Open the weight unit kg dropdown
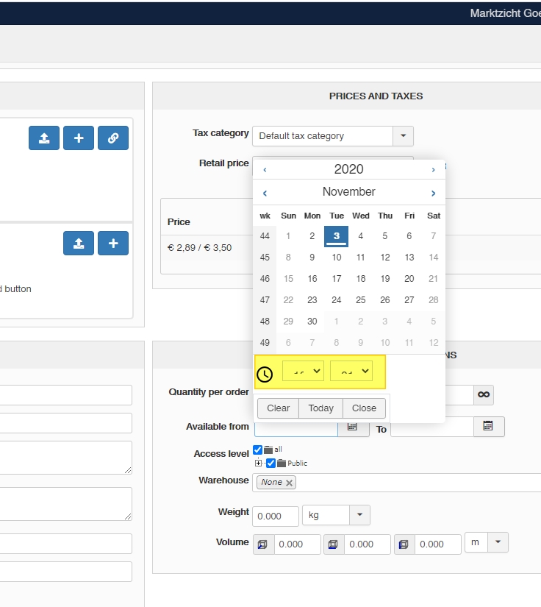Viewport: 541px width, 607px height. pos(359,515)
